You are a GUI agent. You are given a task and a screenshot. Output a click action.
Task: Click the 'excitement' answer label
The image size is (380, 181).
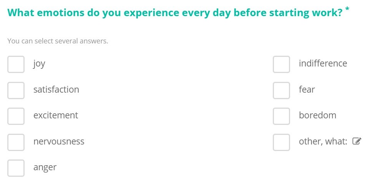tap(56, 115)
